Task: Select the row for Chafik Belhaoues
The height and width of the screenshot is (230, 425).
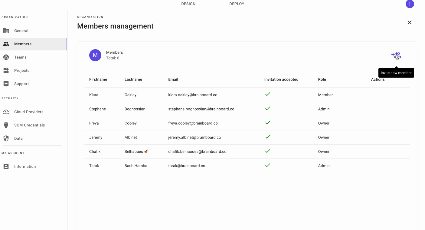Action: tap(212, 151)
